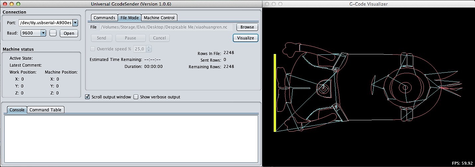Image resolution: width=475 pixels, height=167 pixels.
Task: Click the Cancel button
Action: (x=159, y=38)
